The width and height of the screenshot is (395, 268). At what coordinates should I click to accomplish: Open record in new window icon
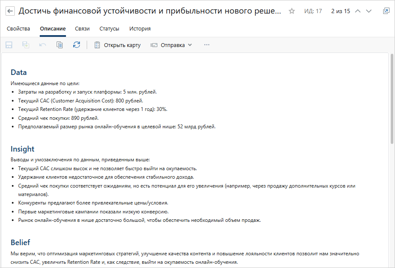tap(386, 11)
